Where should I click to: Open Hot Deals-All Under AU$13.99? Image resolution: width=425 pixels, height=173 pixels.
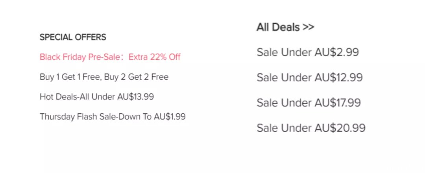pos(97,97)
